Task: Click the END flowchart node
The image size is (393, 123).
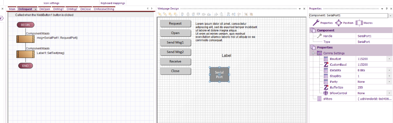Action: click(x=25, y=66)
